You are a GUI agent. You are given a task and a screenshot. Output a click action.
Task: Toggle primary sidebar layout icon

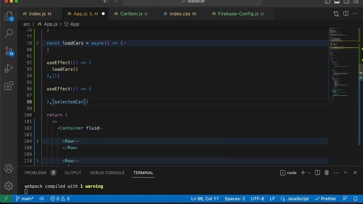tap(327, 2)
